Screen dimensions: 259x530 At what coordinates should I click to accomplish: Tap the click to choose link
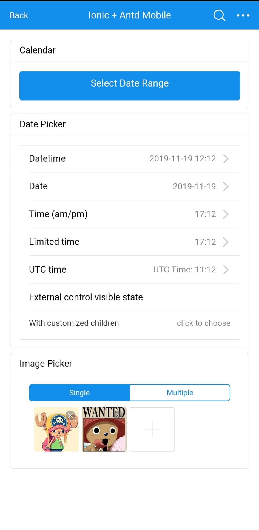coord(203,323)
